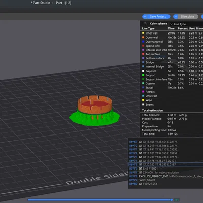This screenshot has height=203, width=203.
Task: Click the horizontal move slider handle
Action: click(172, 200)
